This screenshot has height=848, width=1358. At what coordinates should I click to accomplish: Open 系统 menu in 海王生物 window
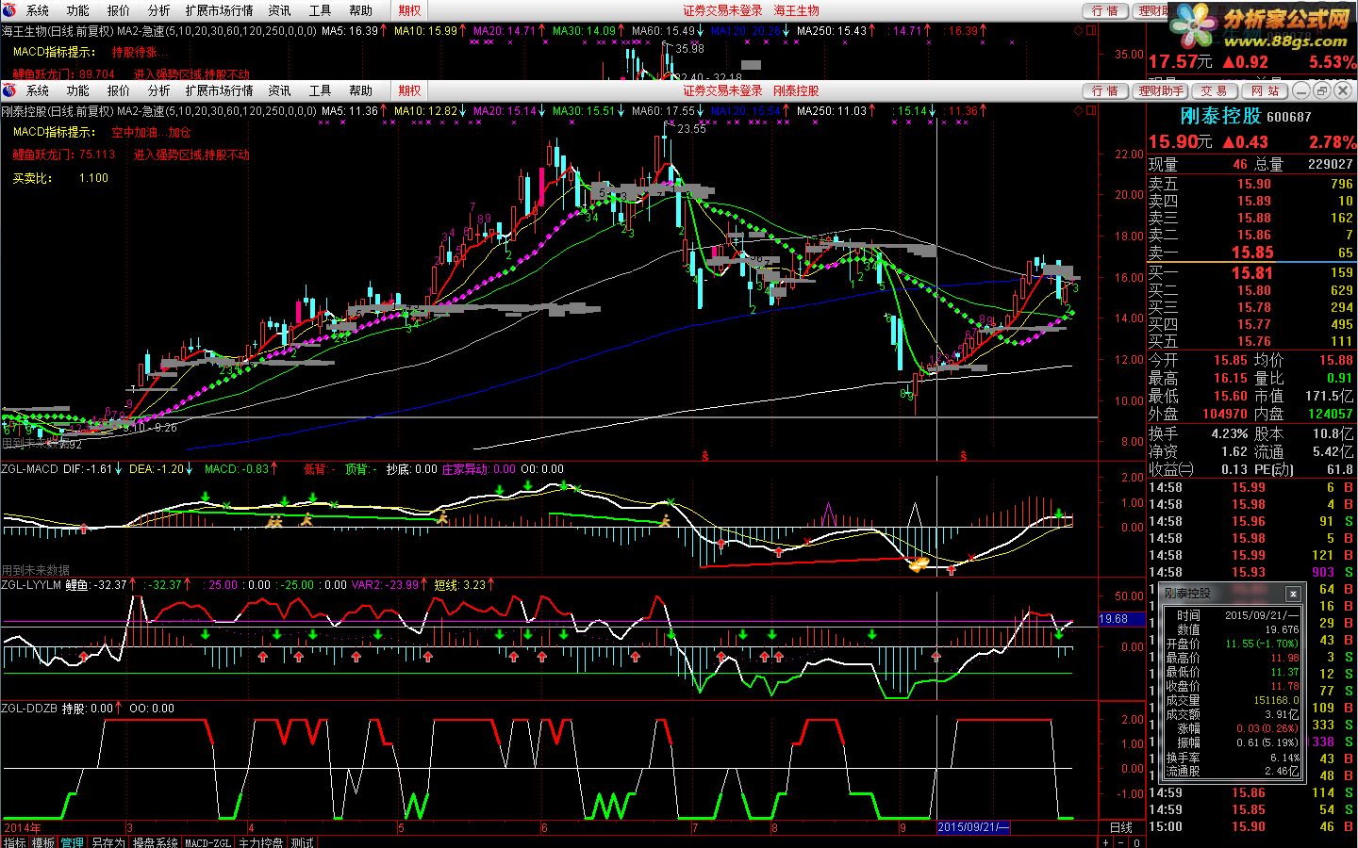pyautogui.click(x=38, y=10)
